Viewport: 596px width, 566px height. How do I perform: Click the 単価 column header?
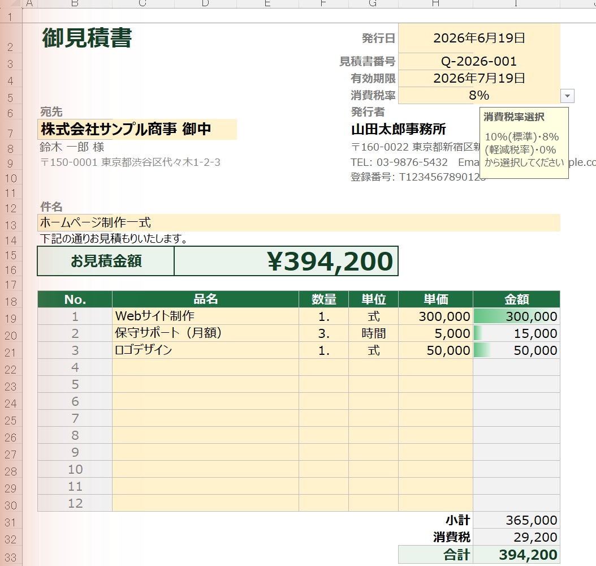click(435, 299)
